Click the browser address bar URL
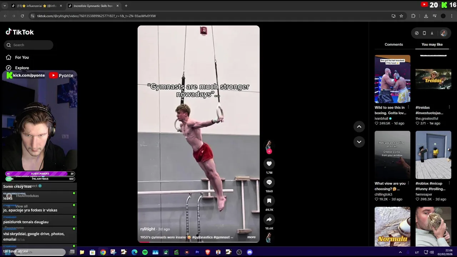Image resolution: width=457 pixels, height=257 pixels. click(x=96, y=16)
